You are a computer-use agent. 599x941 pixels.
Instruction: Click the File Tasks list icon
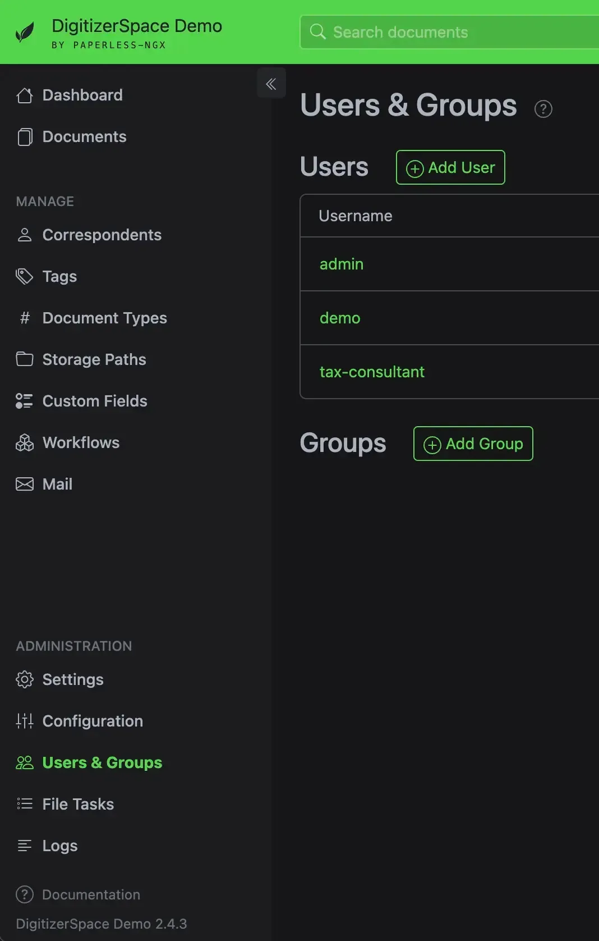pyautogui.click(x=25, y=804)
